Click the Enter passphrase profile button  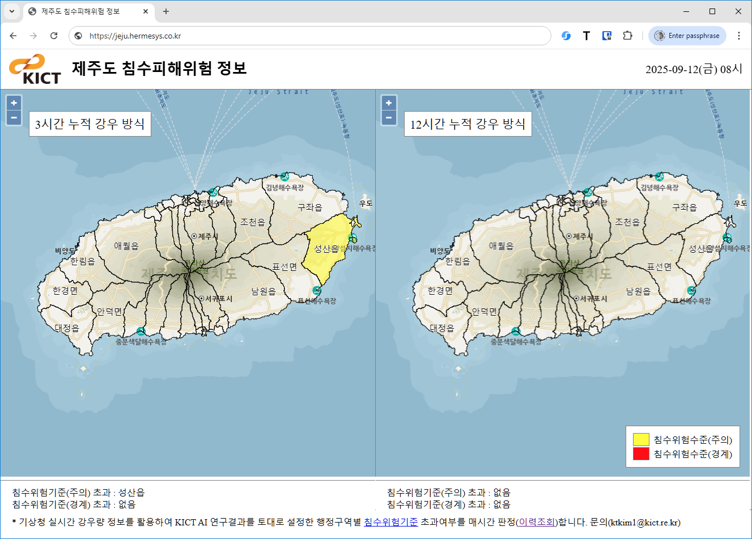(687, 36)
